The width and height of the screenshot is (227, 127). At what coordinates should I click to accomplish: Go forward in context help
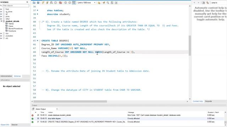coord(199,3)
